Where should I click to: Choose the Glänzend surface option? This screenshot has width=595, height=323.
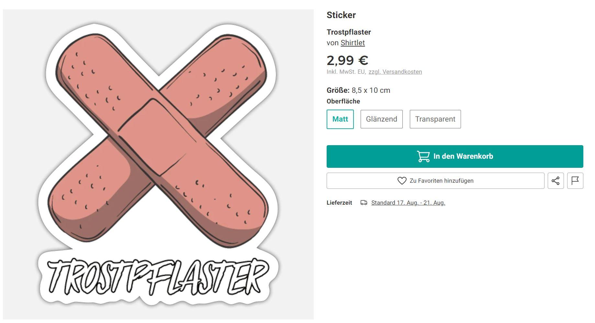pos(381,119)
